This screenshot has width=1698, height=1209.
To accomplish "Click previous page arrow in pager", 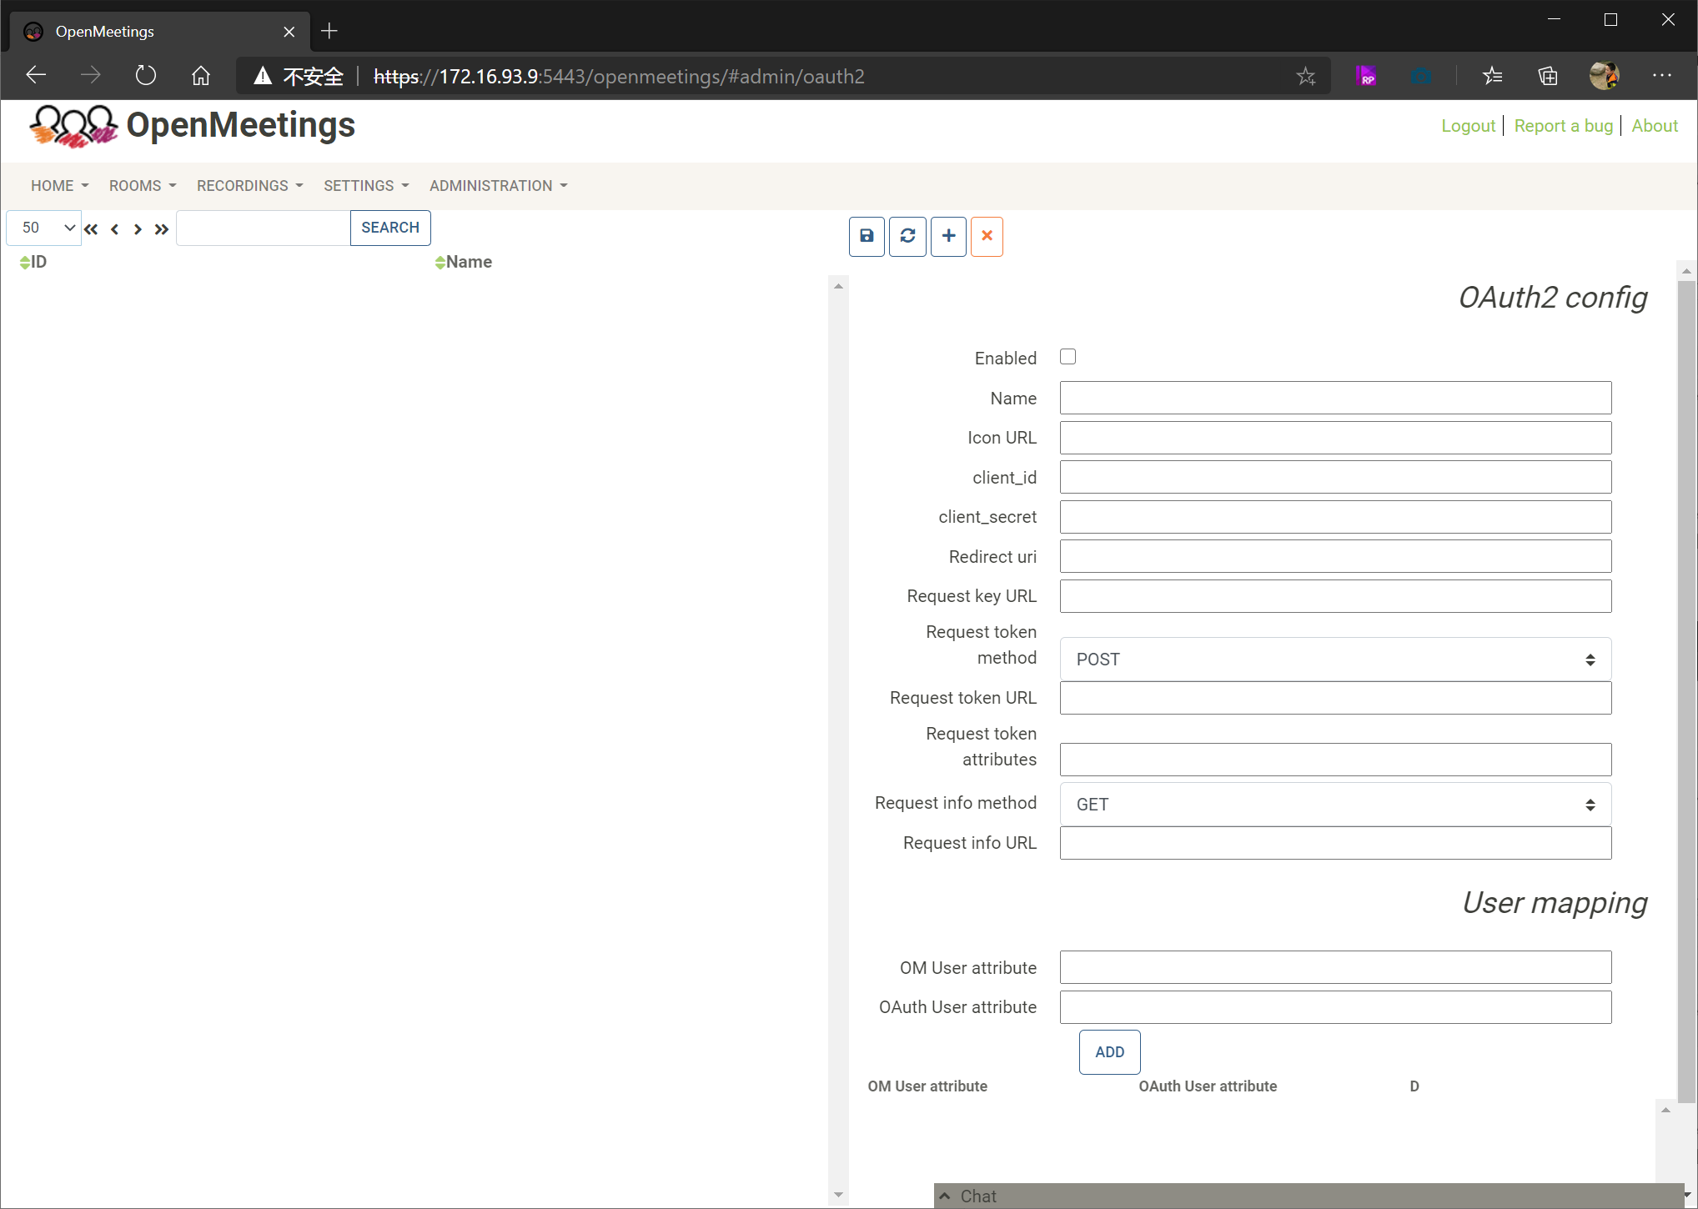I will (115, 229).
